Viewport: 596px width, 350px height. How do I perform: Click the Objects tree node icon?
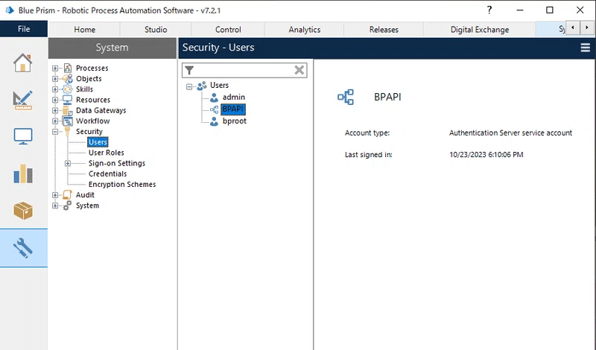click(x=68, y=79)
